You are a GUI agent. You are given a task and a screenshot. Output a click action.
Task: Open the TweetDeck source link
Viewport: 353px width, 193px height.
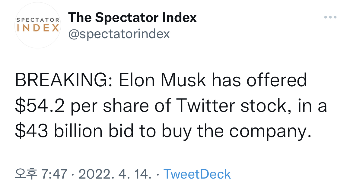(197, 174)
